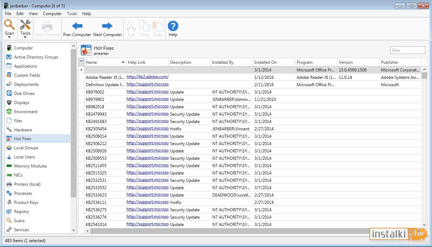This screenshot has height=247, width=432.
Task: Open Help question mark icon
Action: pos(173,26)
